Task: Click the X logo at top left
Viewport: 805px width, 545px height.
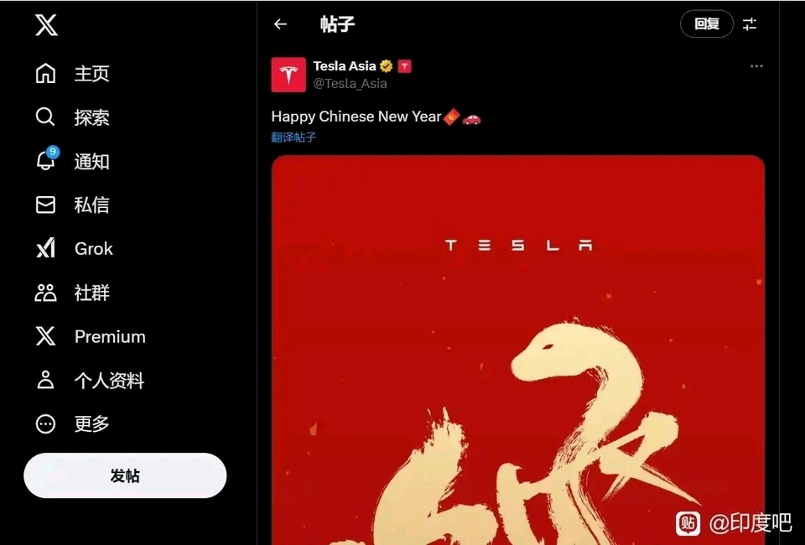Action: point(46,24)
